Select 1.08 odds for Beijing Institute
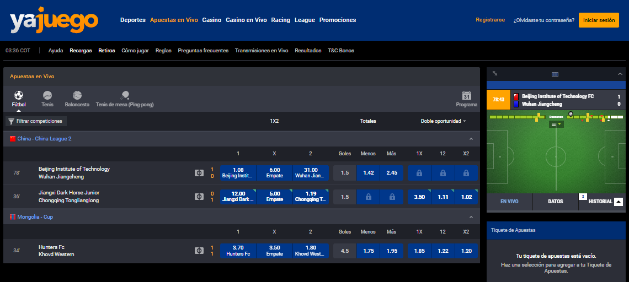Image resolution: width=629 pixels, height=282 pixels. click(238, 172)
